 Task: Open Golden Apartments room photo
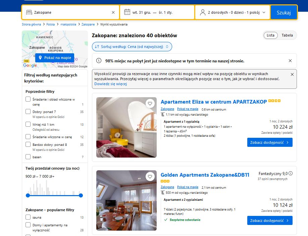[126, 200]
